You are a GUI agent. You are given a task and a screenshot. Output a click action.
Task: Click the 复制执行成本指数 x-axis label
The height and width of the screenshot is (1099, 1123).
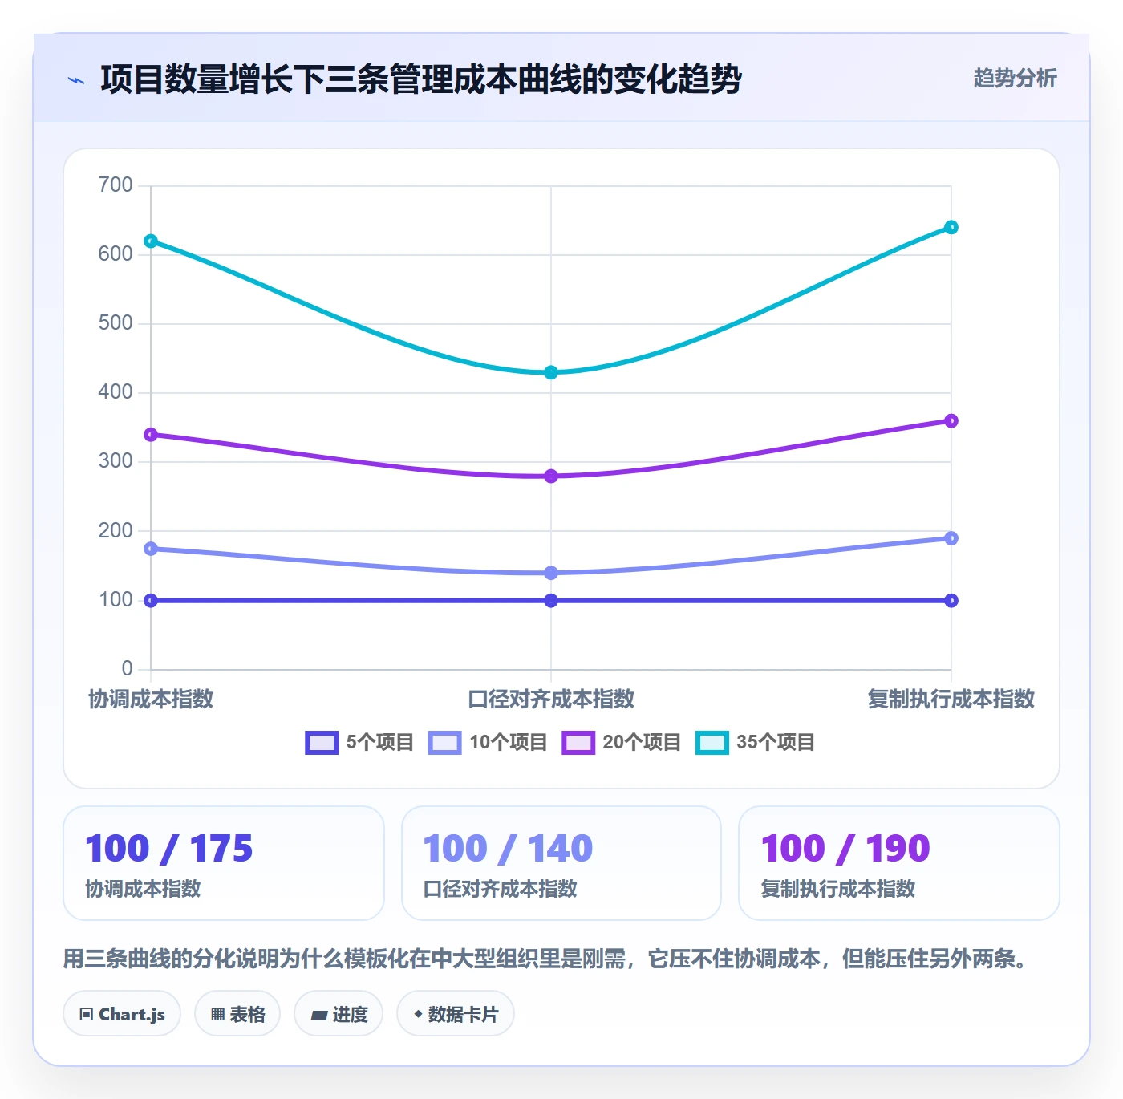[951, 699]
